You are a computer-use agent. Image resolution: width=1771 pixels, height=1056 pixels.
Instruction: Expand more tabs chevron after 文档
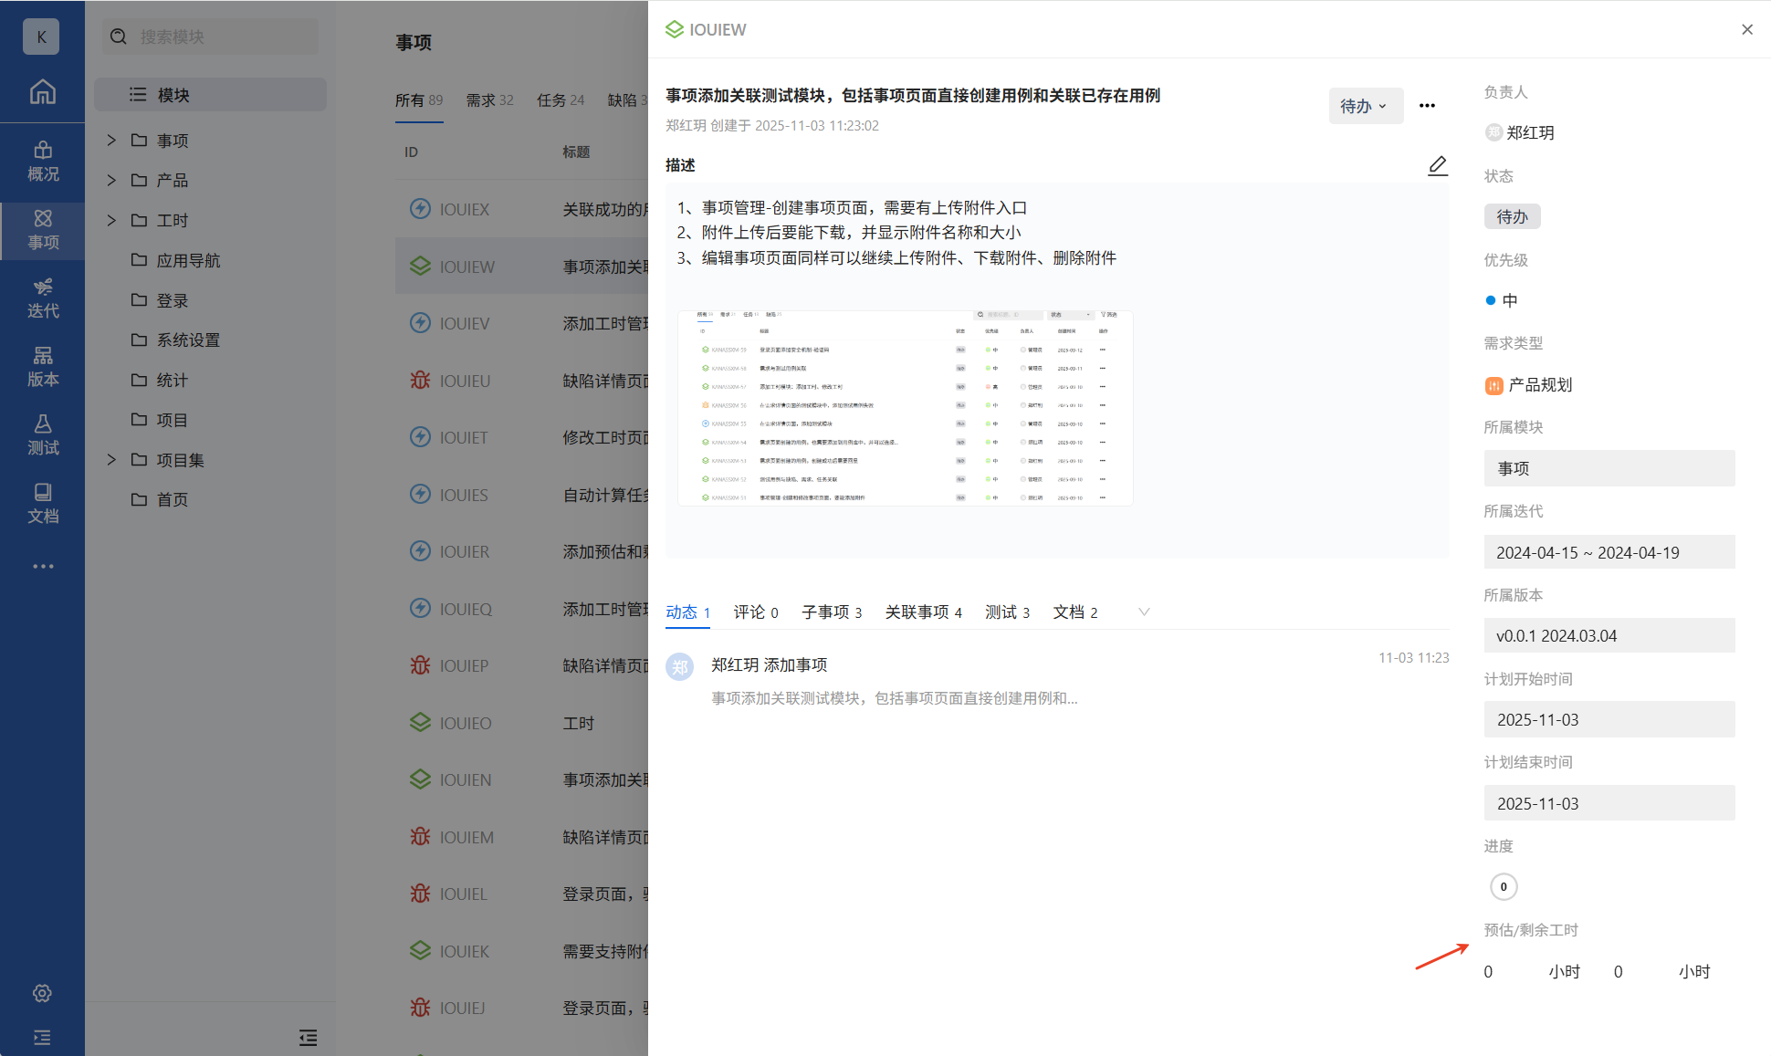tap(1144, 612)
